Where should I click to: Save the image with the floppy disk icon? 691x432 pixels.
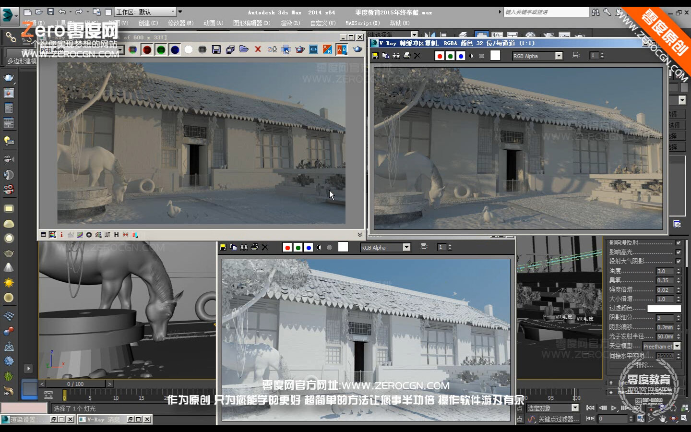point(216,49)
